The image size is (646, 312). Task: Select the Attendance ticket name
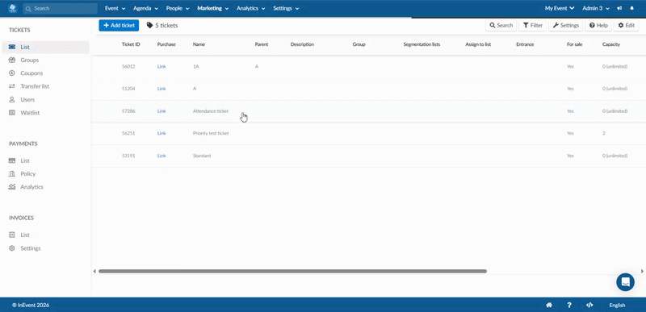(211, 111)
